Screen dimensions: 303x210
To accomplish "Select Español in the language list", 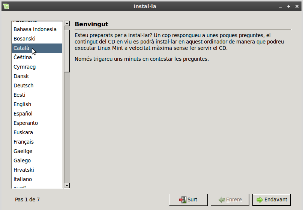I will [x=37, y=114].
